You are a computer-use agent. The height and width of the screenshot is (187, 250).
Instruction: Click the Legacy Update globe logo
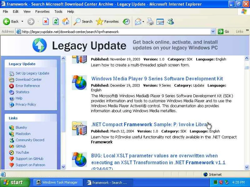tap(40, 45)
